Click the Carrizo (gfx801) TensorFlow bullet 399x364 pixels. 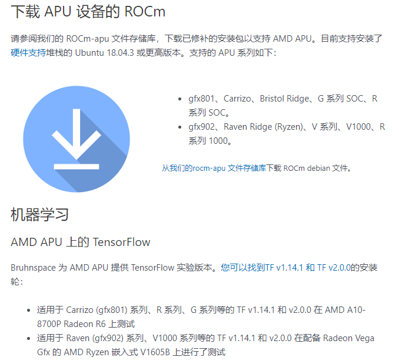[201, 317]
